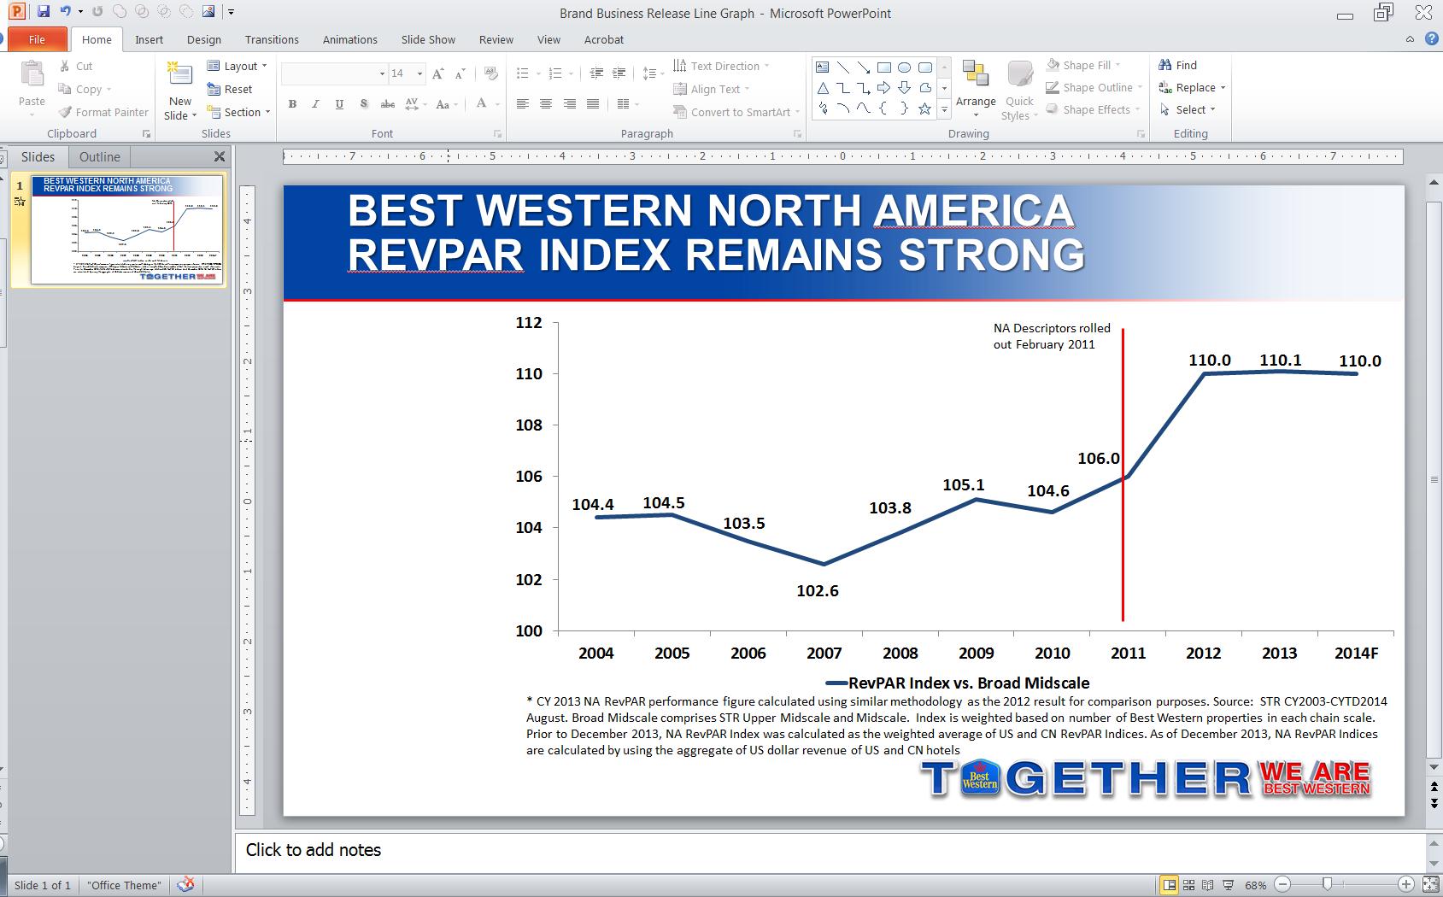Apply bulleted list formatting

[523, 73]
